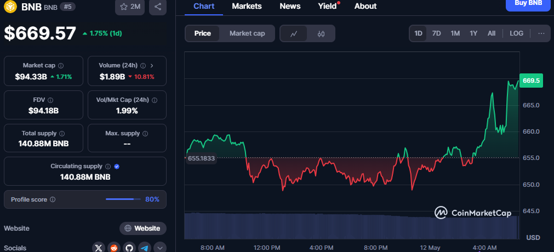The width and height of the screenshot is (554, 252).
Task: Toggle LOG scale on chart
Action: [x=517, y=33]
